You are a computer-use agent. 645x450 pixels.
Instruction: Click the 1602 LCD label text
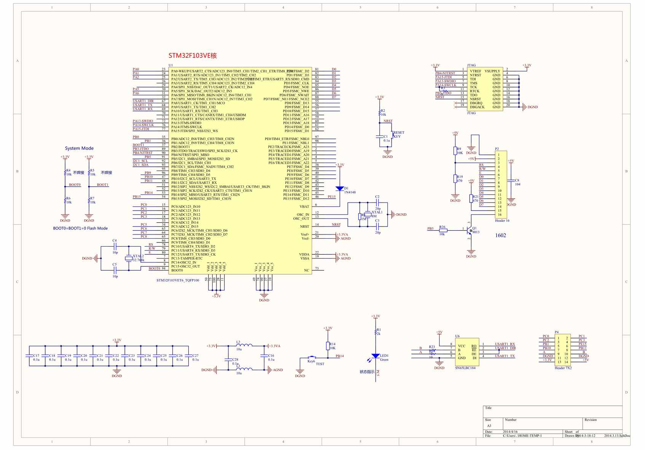501,235
